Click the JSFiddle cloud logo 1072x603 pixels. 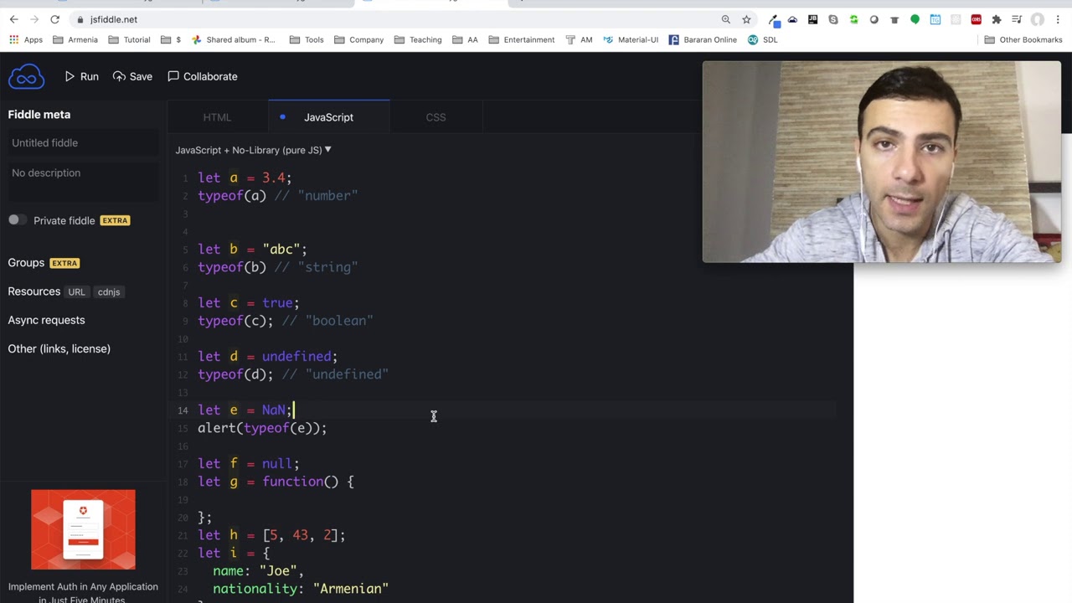click(26, 76)
